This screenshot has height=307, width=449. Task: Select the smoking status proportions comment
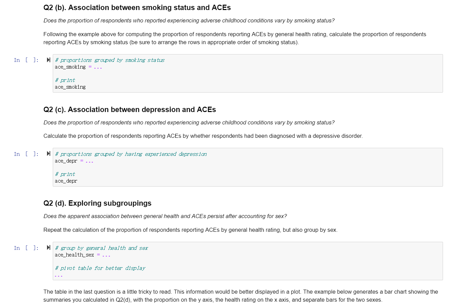[109, 60]
